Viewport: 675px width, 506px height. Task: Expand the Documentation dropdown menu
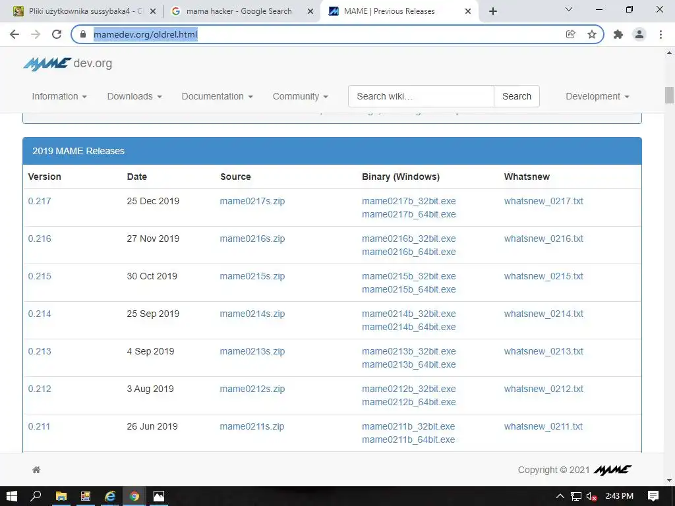[x=217, y=96]
